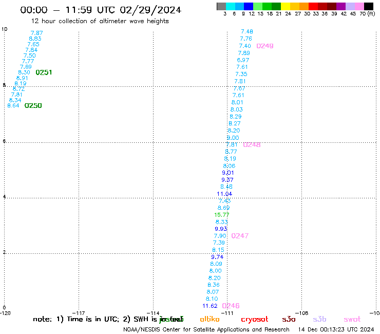Click the wave height value 8.10
Viewport: 380px width, 334px height.
tap(212, 299)
